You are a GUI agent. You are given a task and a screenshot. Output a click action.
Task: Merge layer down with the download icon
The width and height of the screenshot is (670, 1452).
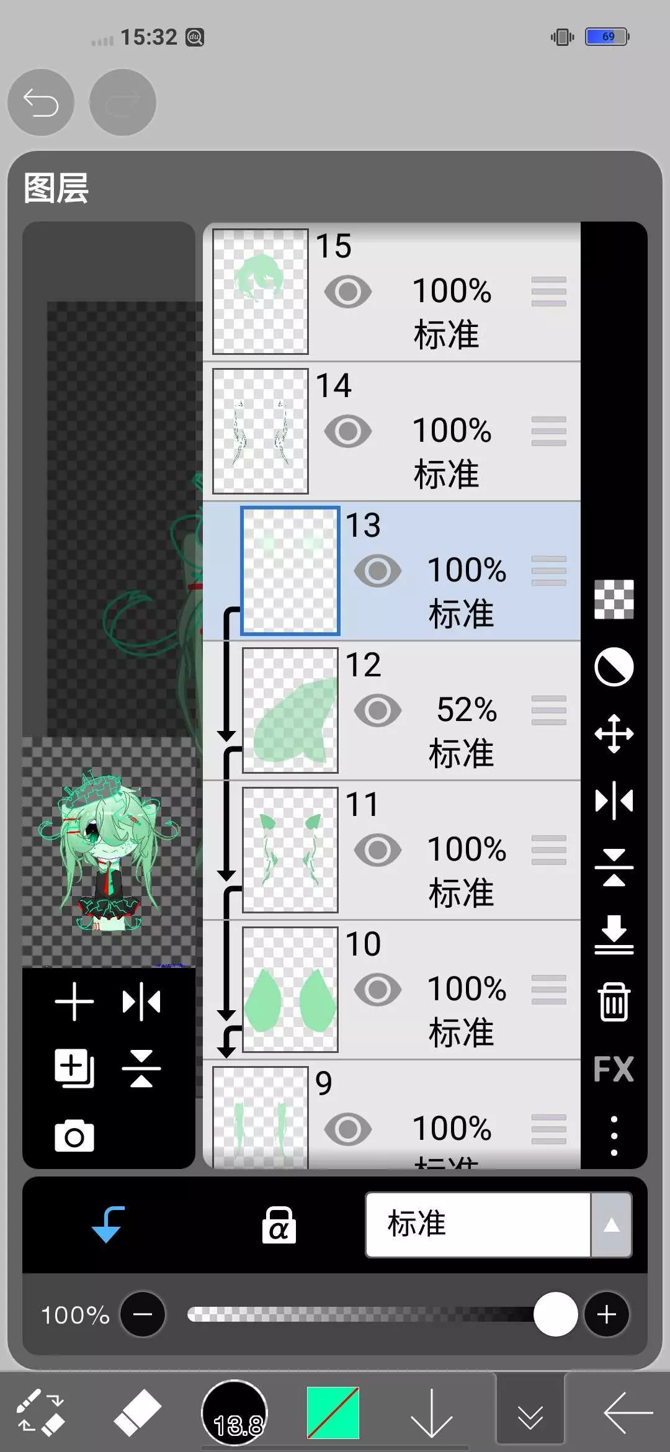[614, 934]
